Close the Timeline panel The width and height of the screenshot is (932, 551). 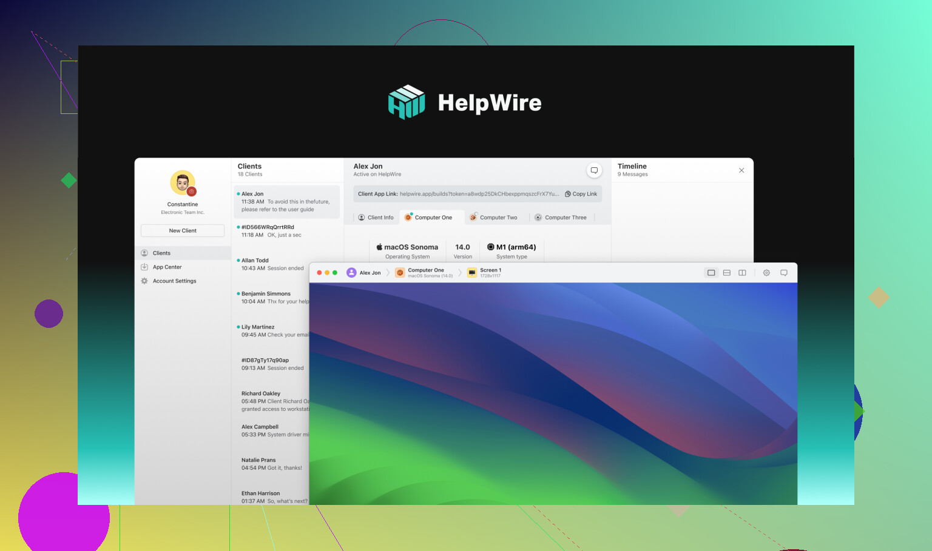coord(741,170)
